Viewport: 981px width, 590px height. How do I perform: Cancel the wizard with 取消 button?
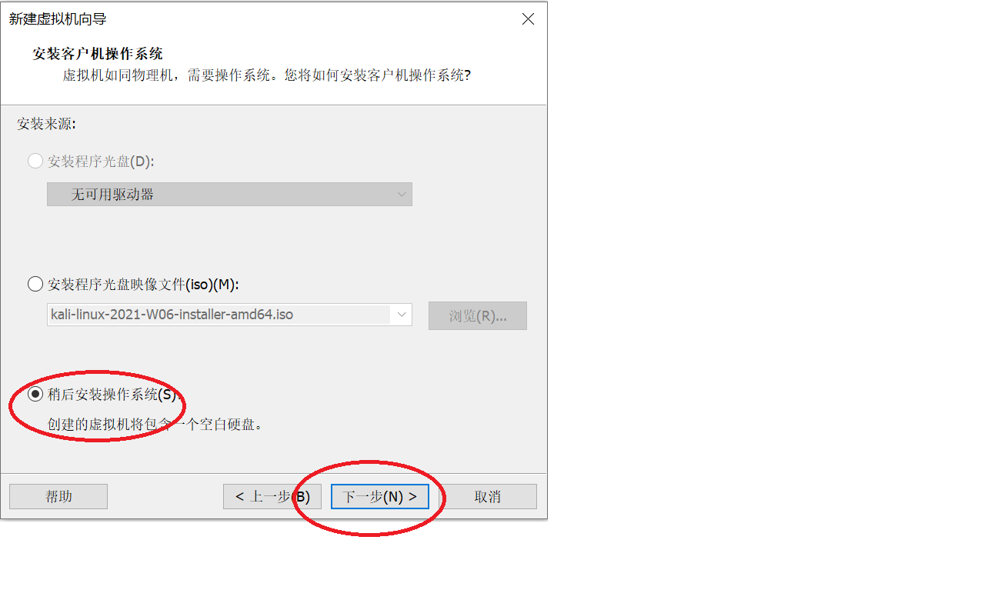click(488, 496)
